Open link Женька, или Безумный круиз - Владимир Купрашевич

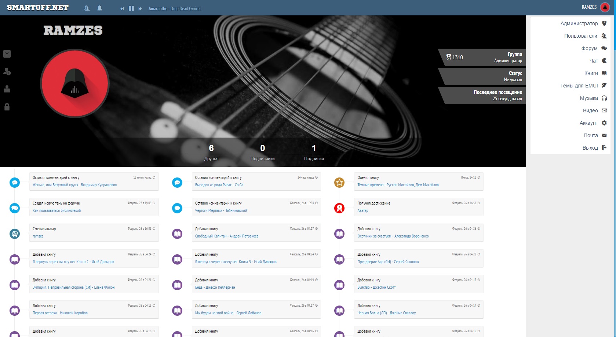pyautogui.click(x=74, y=185)
